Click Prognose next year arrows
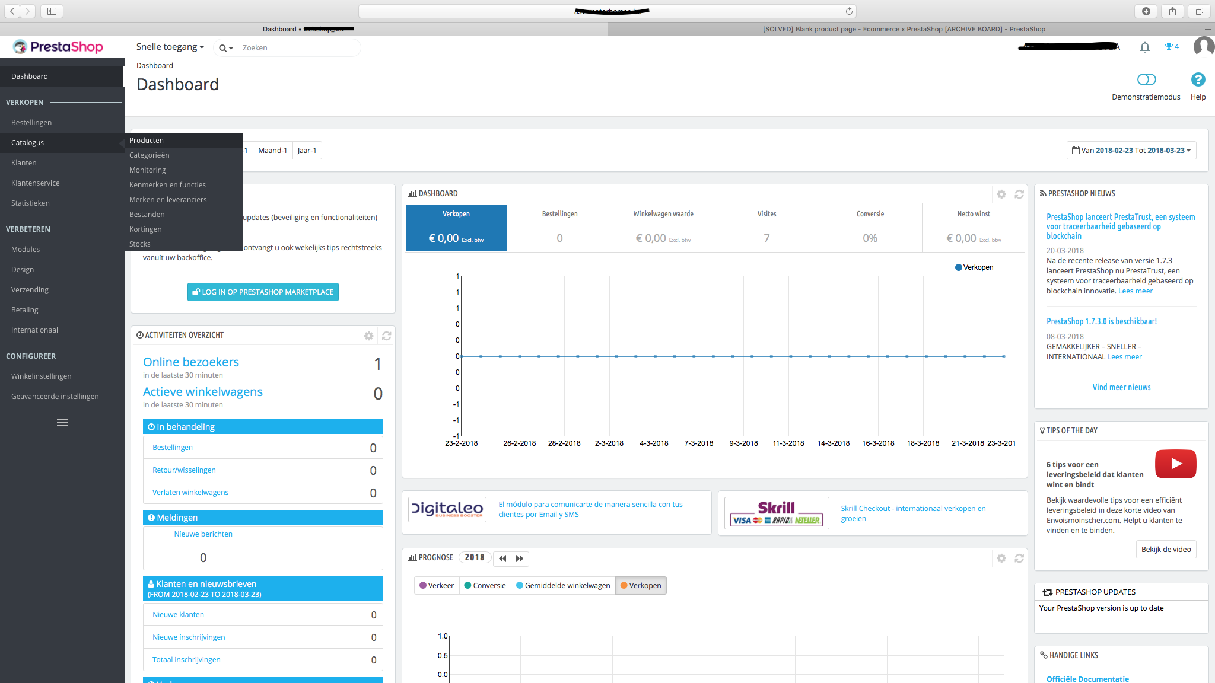 click(x=520, y=558)
